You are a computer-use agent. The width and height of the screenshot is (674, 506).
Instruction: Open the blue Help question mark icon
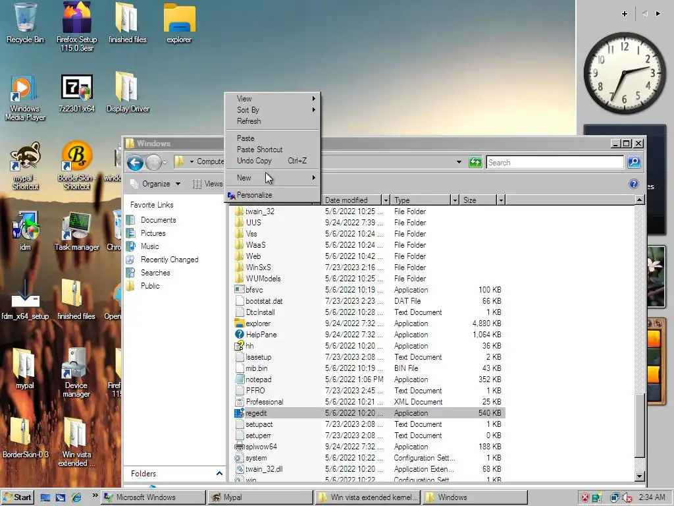[633, 184]
